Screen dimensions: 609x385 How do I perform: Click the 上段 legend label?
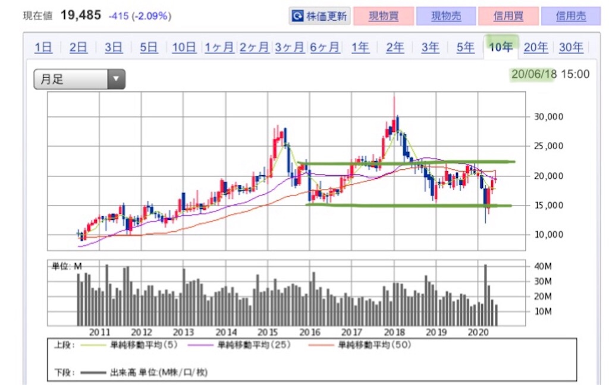[64, 345]
